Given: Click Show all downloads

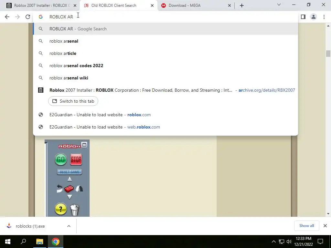Looking at the screenshot, I should (x=306, y=226).
